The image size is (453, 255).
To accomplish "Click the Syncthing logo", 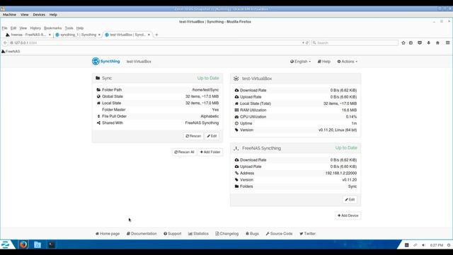I will (x=105, y=62).
